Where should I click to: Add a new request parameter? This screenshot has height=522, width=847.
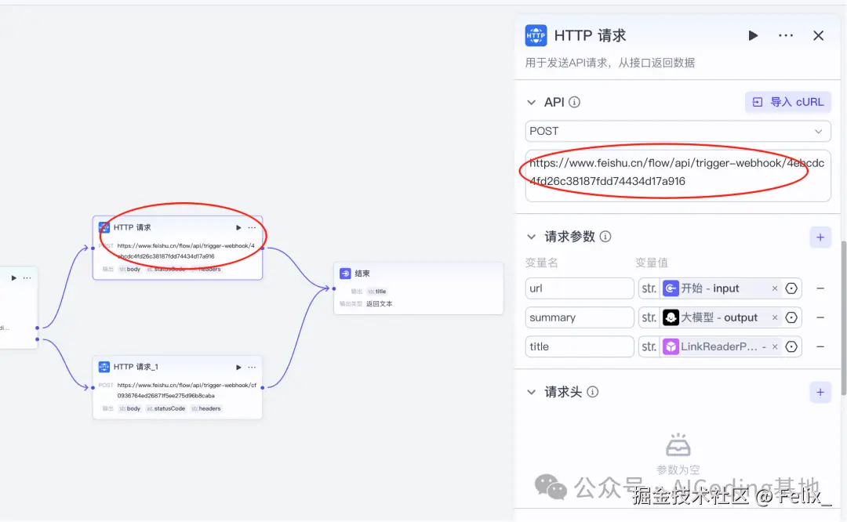(x=820, y=237)
